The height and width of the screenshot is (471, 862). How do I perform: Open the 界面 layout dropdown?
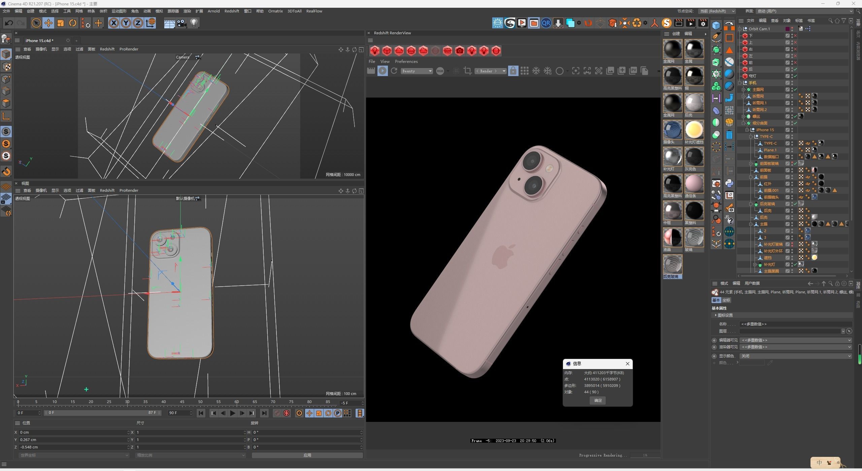(x=805, y=11)
